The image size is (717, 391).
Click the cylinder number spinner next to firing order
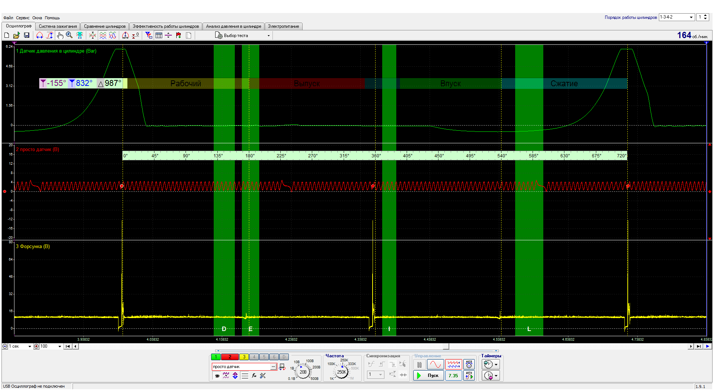[703, 17]
